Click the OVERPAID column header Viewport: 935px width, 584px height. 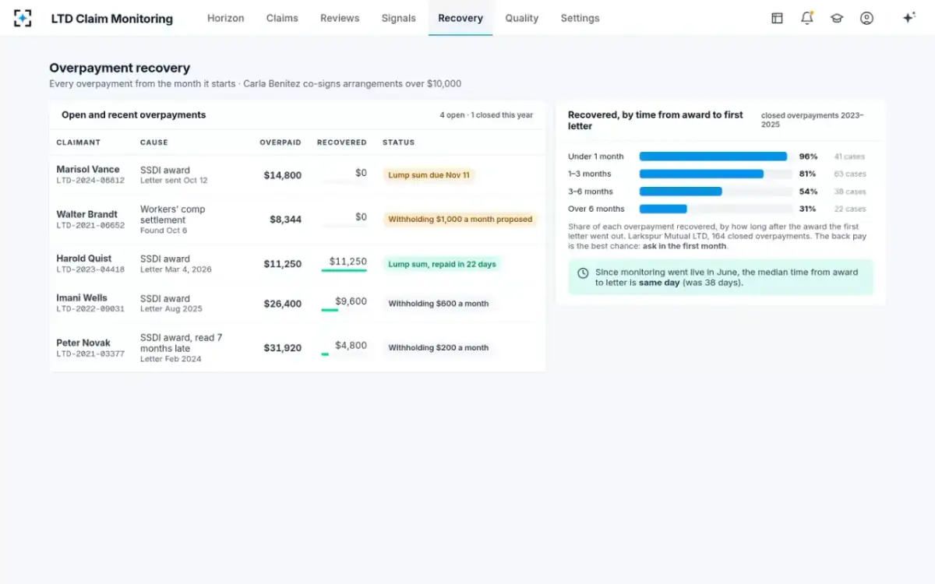pos(280,142)
